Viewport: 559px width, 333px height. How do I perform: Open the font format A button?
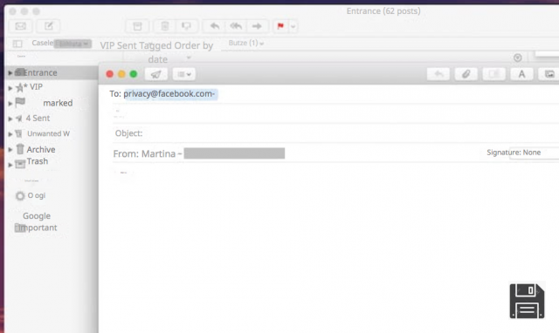coord(521,74)
